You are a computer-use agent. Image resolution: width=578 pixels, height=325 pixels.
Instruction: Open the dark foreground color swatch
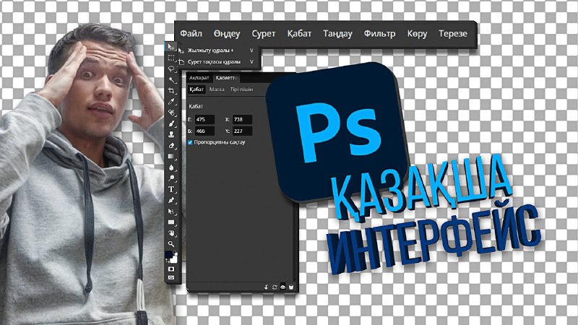[x=168, y=254]
